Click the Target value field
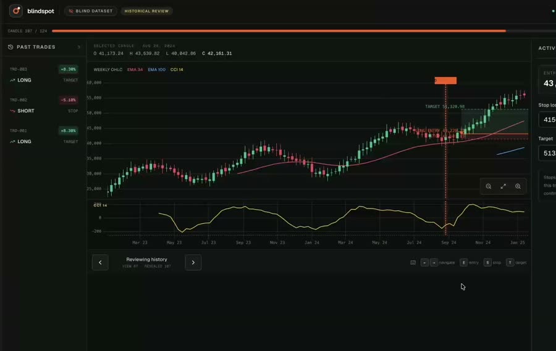This screenshot has width=556, height=351. pyautogui.click(x=547, y=153)
